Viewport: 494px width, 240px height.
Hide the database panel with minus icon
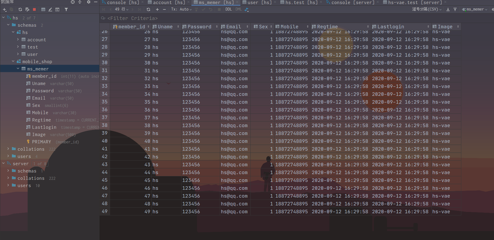coord(95,2)
